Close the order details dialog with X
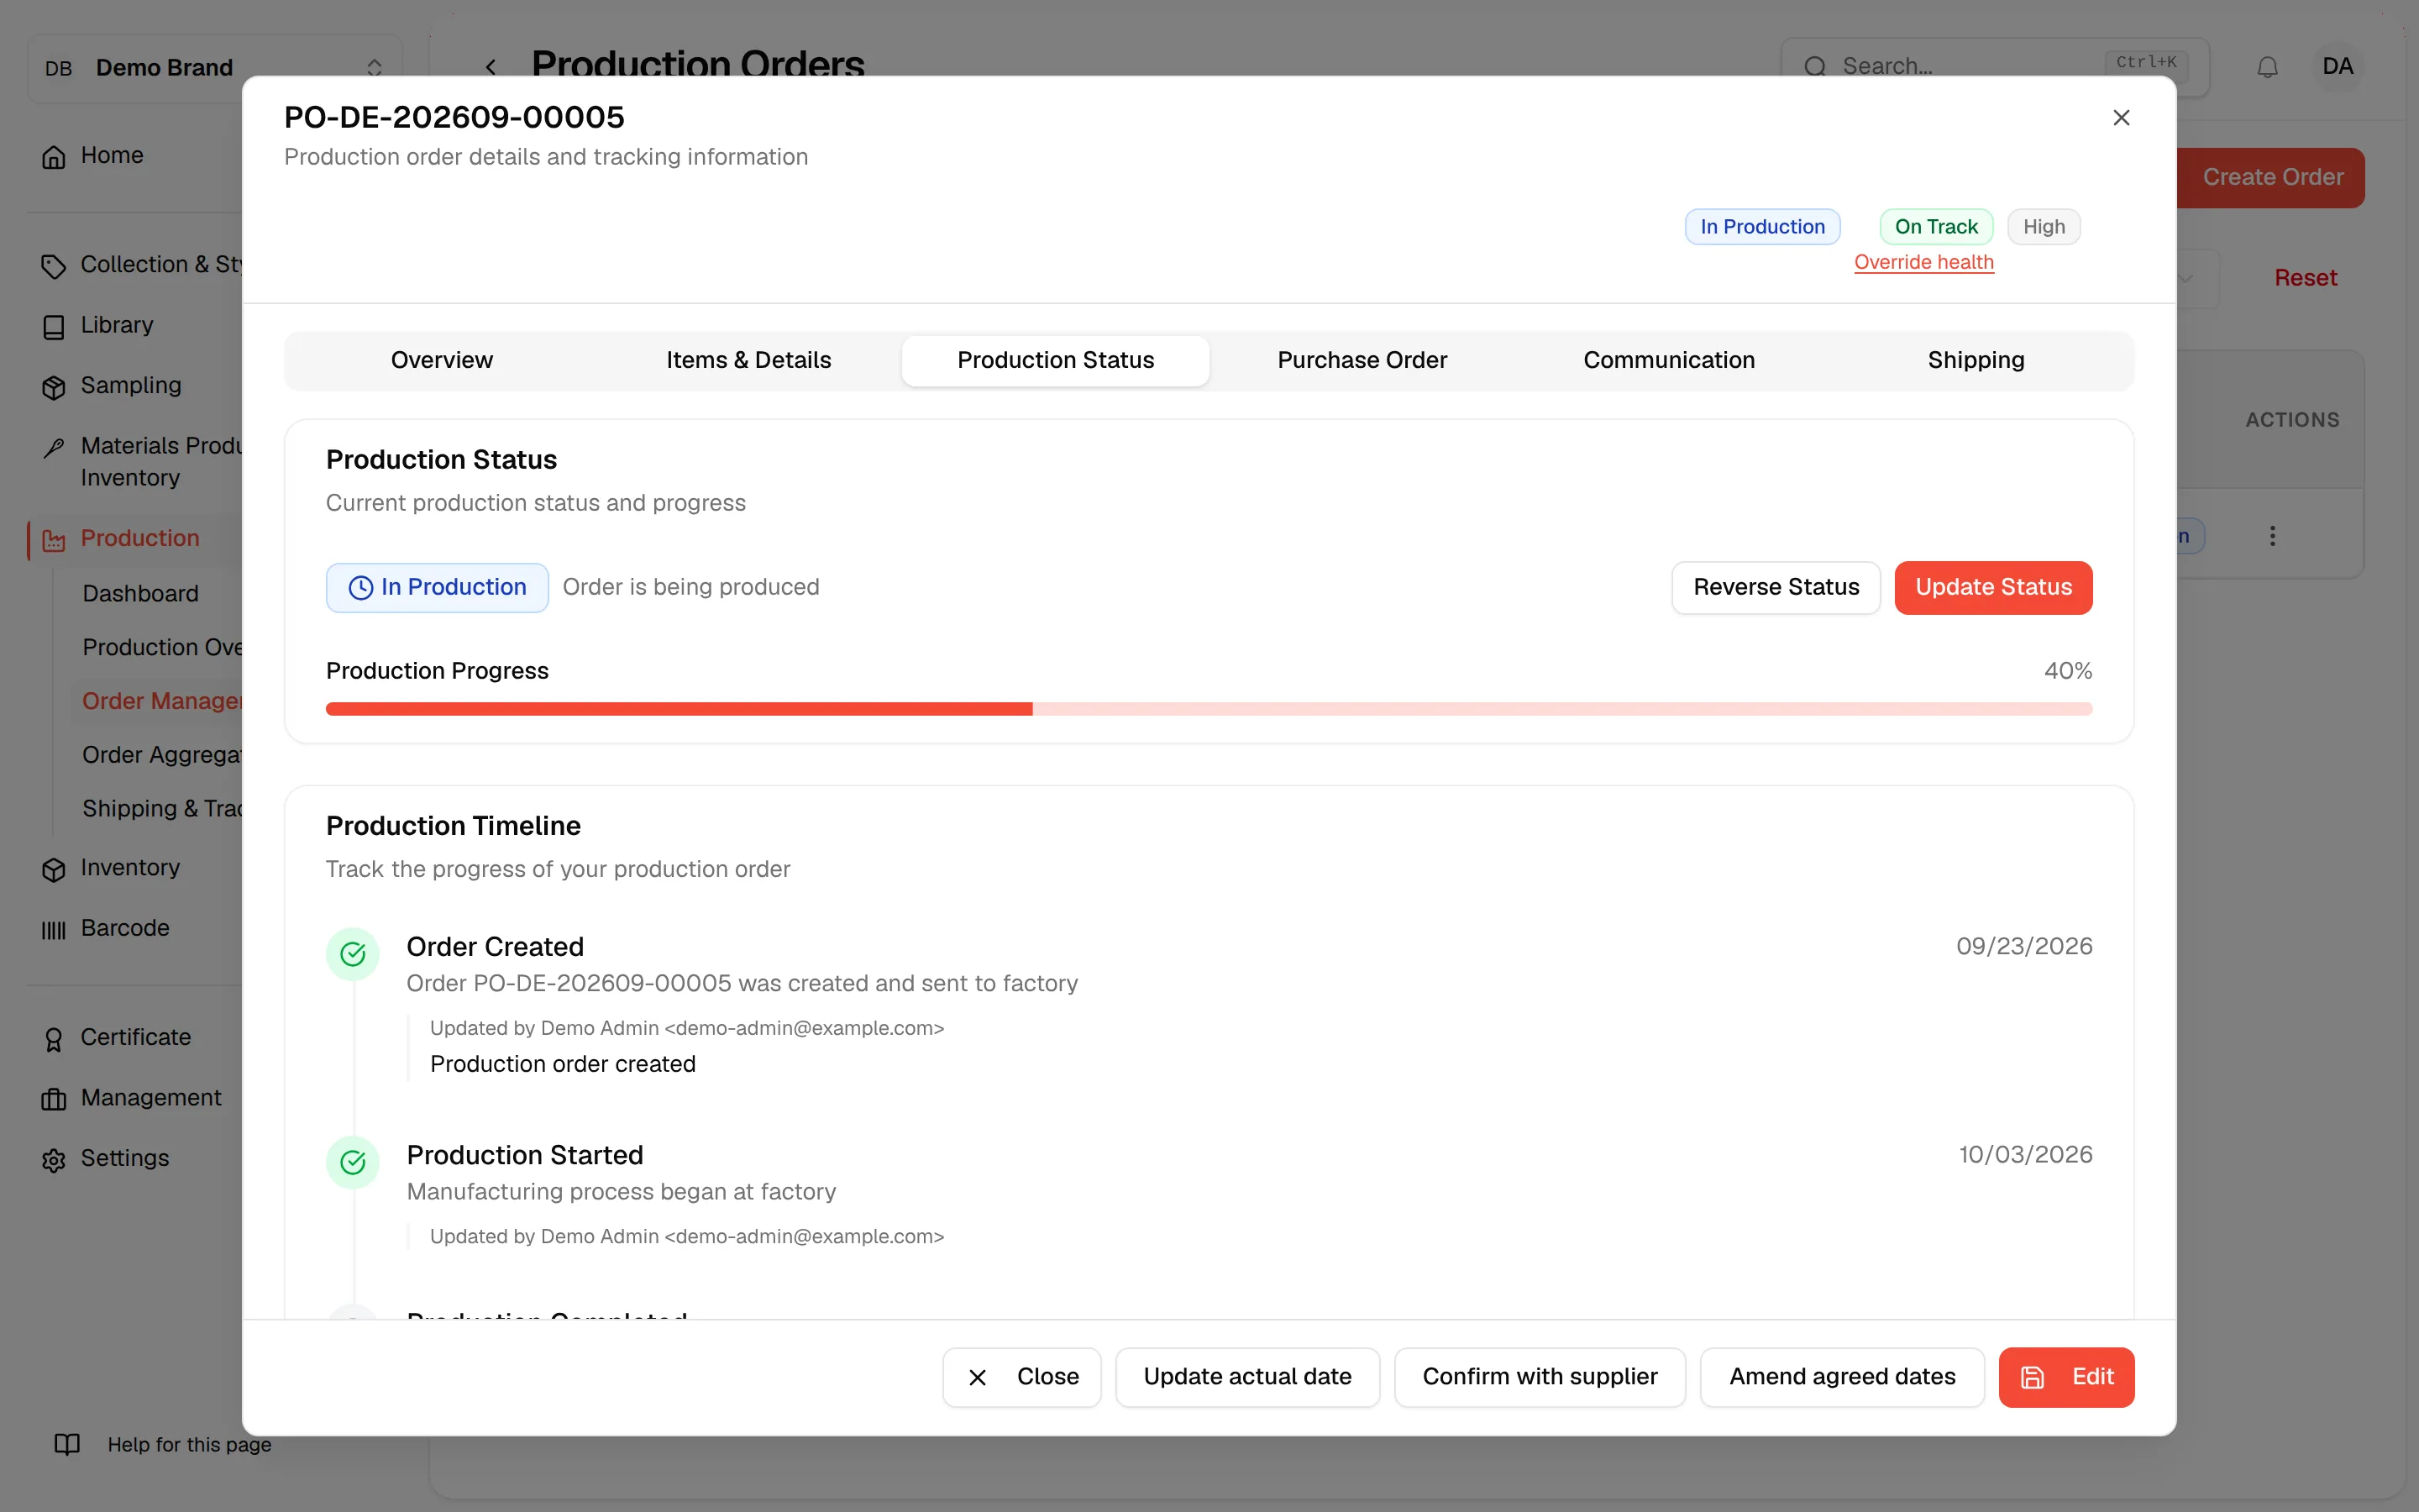The image size is (2419, 1512). point(2121,118)
